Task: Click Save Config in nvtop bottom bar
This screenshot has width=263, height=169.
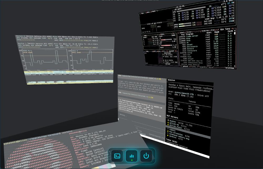Action: click(x=71, y=81)
